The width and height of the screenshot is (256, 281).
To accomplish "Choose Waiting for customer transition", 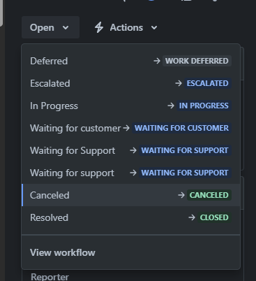I will pos(131,128).
